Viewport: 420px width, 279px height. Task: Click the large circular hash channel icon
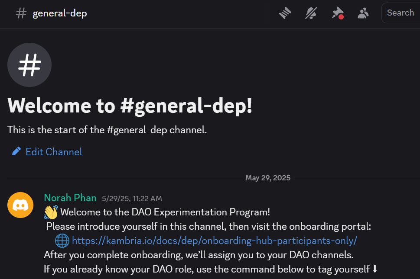[29, 65]
